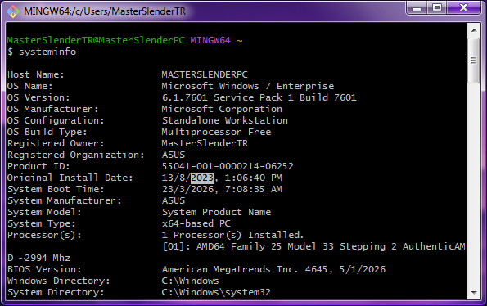Click the 'BIOS Version:' label
Viewport: 487px width, 306px height.
pyautogui.click(x=44, y=269)
